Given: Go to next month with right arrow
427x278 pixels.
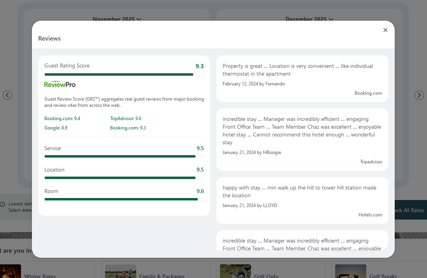Looking at the screenshot, I should 419,95.
